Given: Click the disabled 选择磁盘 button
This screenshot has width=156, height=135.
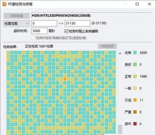Looking at the screenshot, I should 17,16.
